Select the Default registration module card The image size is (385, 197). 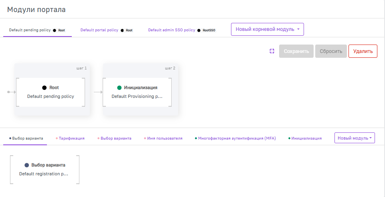pos(45,170)
